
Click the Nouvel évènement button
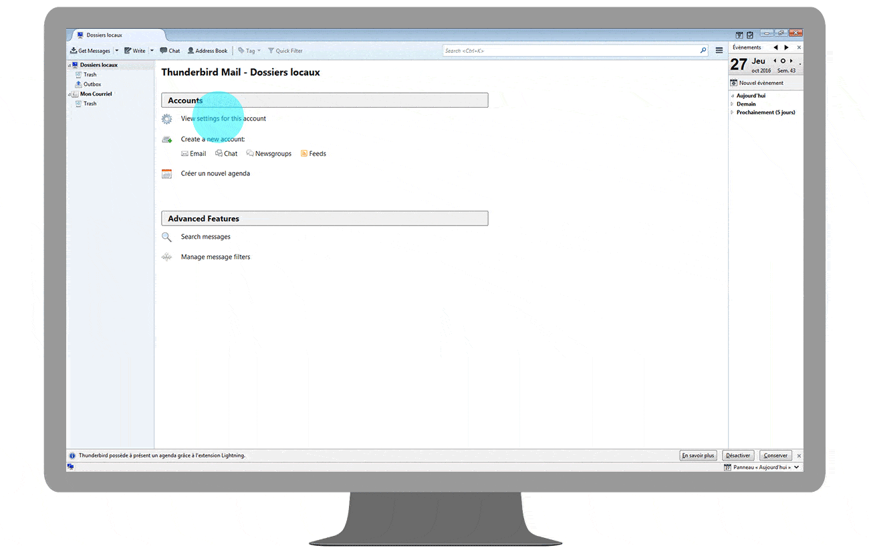pos(757,83)
